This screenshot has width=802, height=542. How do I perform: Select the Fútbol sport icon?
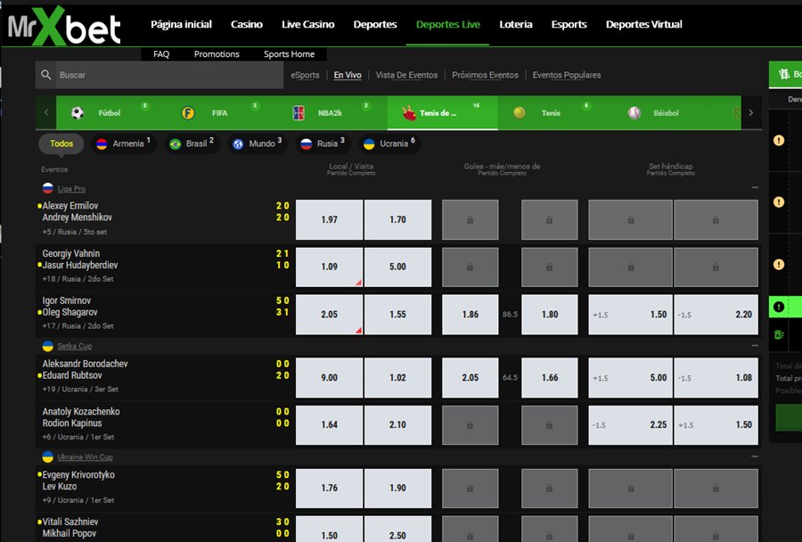click(x=78, y=112)
